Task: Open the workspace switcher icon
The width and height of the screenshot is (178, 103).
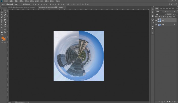Action: (172, 4)
